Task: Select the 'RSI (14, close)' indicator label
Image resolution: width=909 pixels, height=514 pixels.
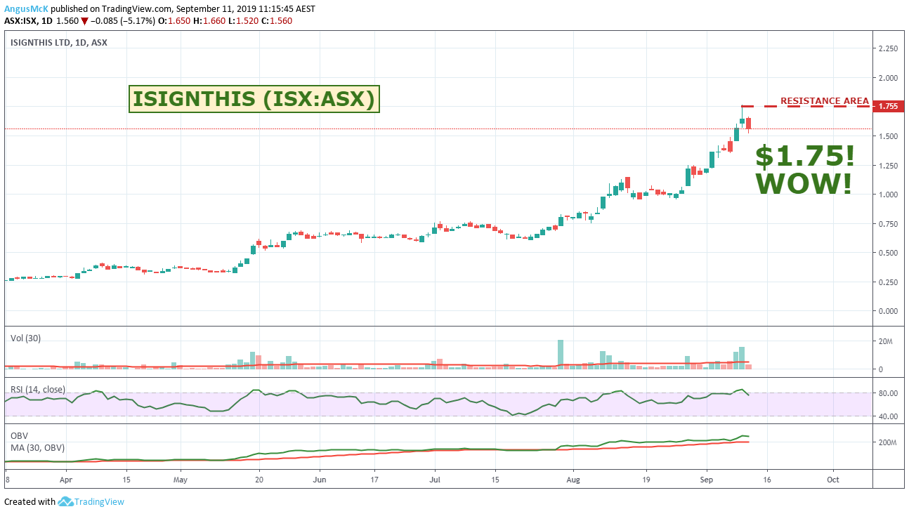Action: coord(38,389)
